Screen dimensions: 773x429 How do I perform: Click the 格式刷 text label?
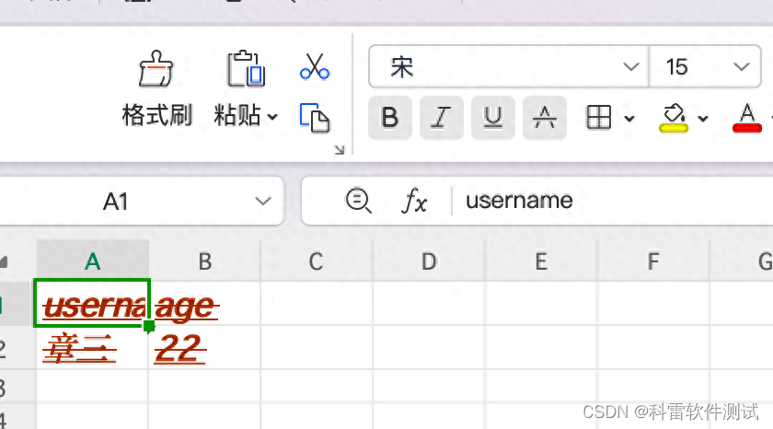pos(156,116)
